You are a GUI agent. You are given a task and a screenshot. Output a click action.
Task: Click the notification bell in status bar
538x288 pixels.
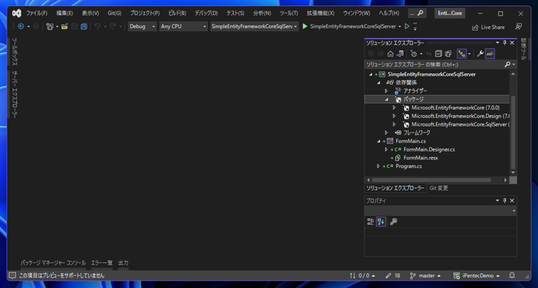pos(512,276)
